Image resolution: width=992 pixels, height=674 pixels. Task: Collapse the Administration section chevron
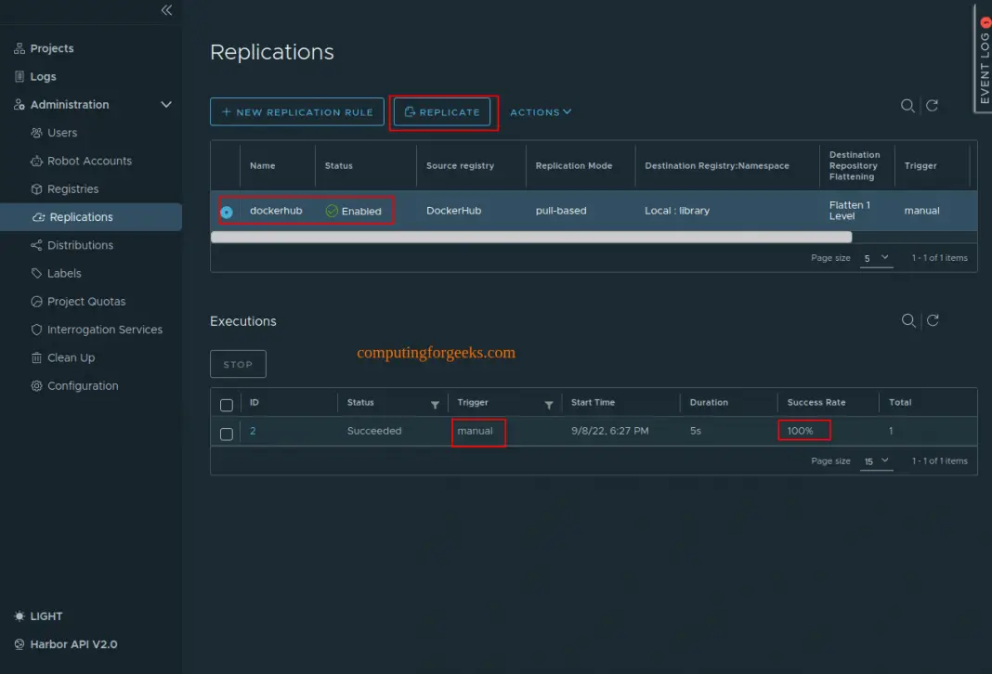point(166,105)
